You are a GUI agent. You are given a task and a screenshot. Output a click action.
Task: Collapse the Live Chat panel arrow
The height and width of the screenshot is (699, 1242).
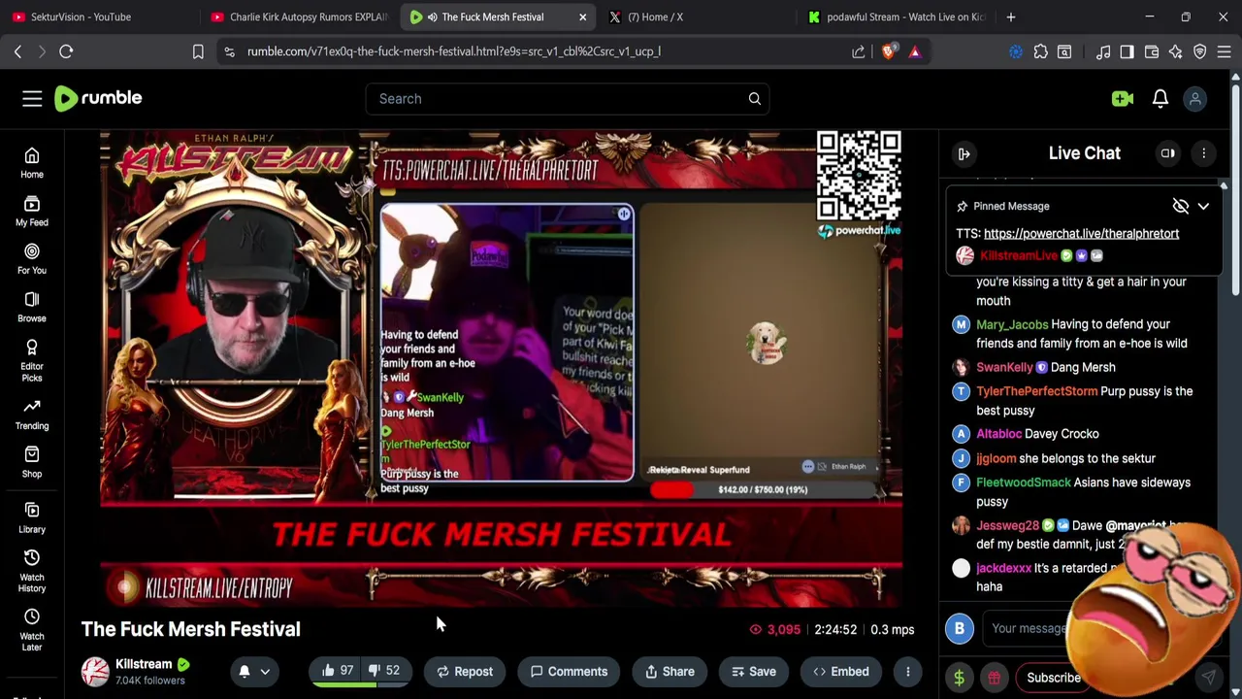point(964,153)
